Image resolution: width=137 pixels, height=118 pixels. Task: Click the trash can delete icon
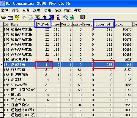(44, 17)
